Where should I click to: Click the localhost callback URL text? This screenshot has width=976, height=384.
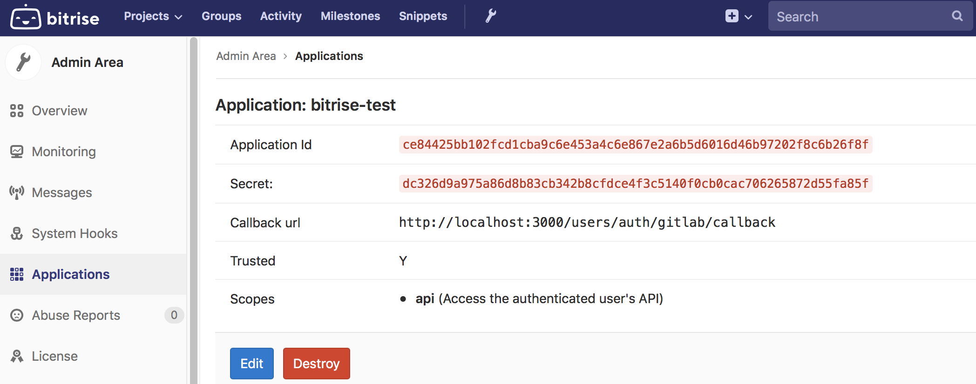point(587,223)
